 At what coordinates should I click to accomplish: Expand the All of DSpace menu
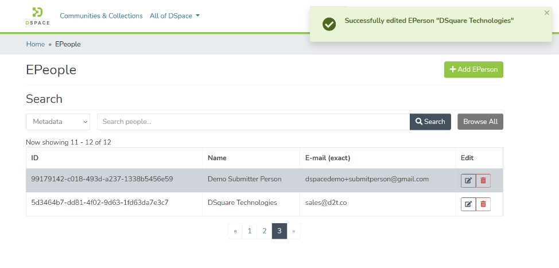(x=174, y=16)
